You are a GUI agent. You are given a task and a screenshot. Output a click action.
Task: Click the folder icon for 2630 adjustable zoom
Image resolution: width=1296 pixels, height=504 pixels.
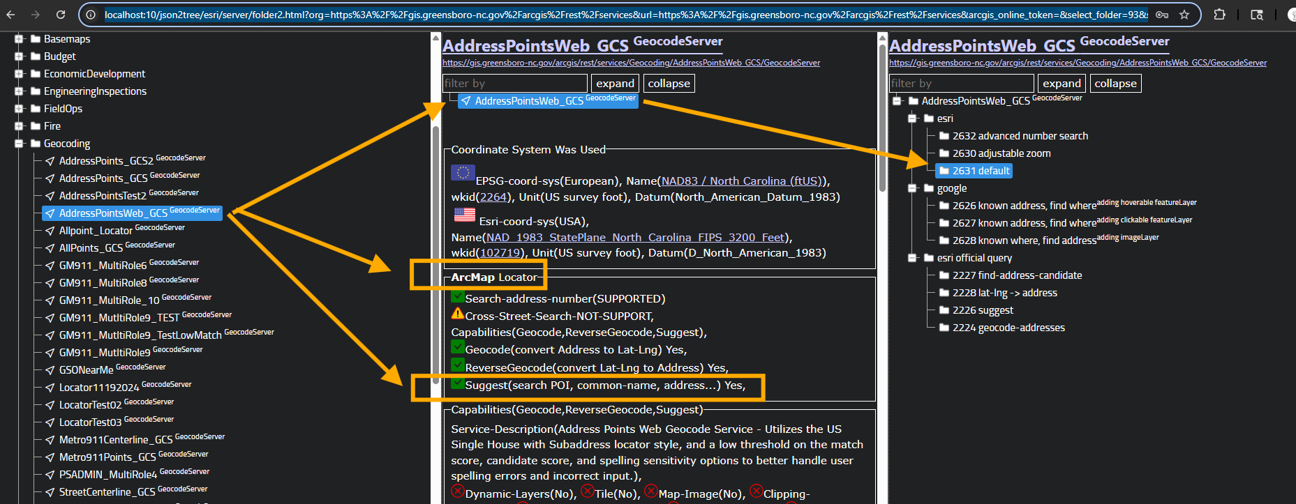click(944, 153)
